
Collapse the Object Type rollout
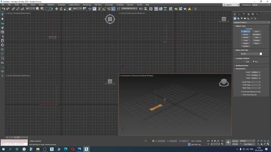pyautogui.click(x=251, y=26)
